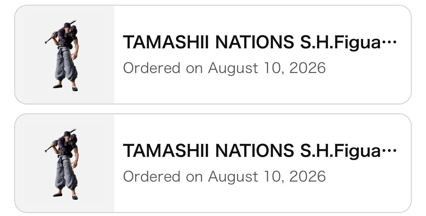Screen dimensions: 426x216
Task: Select the top TAMASHII NATIONS S.H.Figua… title
Action: [x=260, y=42]
